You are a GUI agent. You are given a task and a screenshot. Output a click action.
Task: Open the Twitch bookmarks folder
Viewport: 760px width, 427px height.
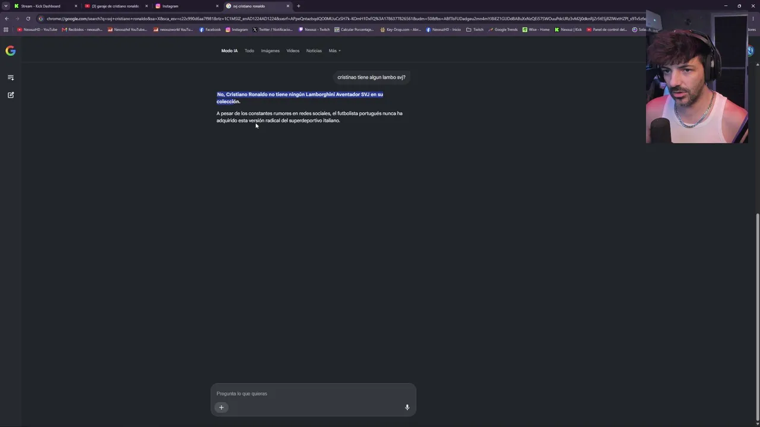tap(475, 30)
